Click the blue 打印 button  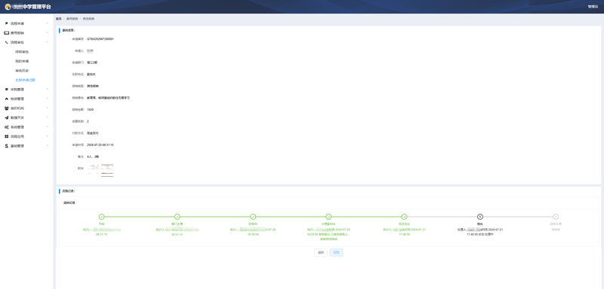tap(336, 253)
